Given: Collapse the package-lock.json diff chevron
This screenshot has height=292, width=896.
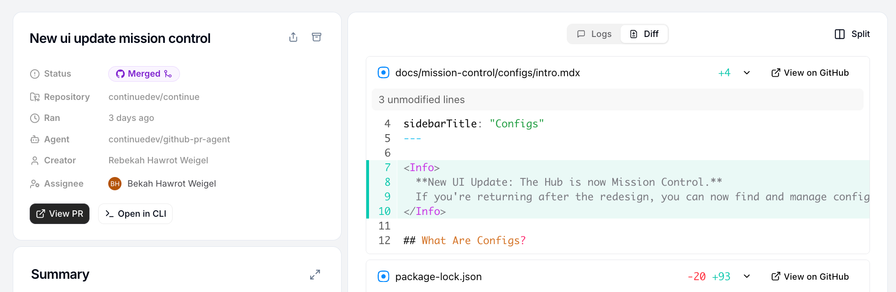Looking at the screenshot, I should (747, 276).
